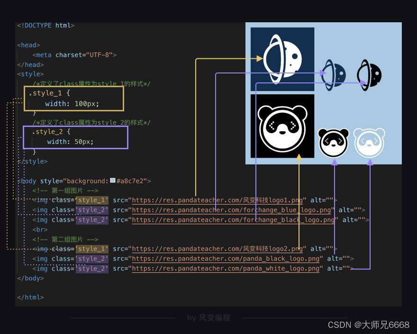Click the .style_1 selector text
Viewport: 417px width, 334px height.
point(45,93)
